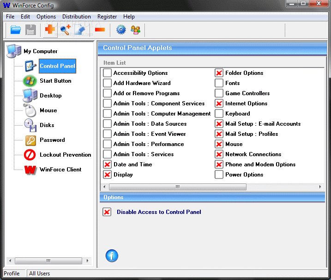
Task: Click item list horizontal scrollbar thumb
Action: pyautogui.click(x=178, y=187)
